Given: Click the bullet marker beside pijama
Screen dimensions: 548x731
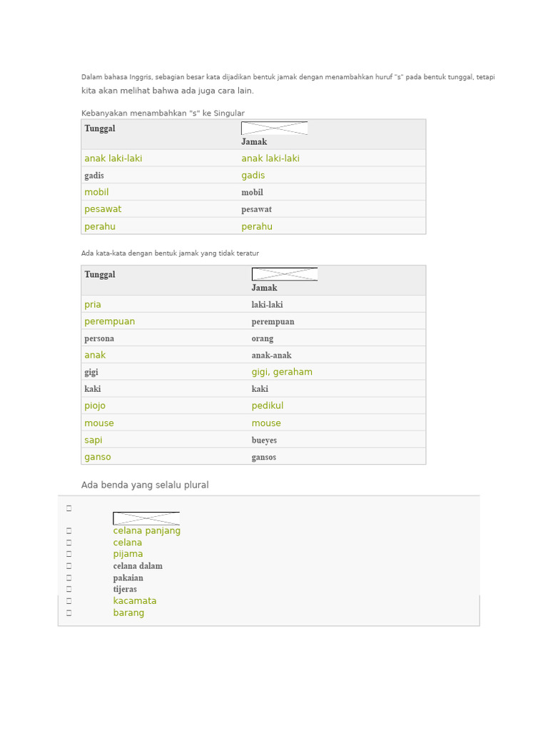Looking at the screenshot, I should [x=69, y=554].
